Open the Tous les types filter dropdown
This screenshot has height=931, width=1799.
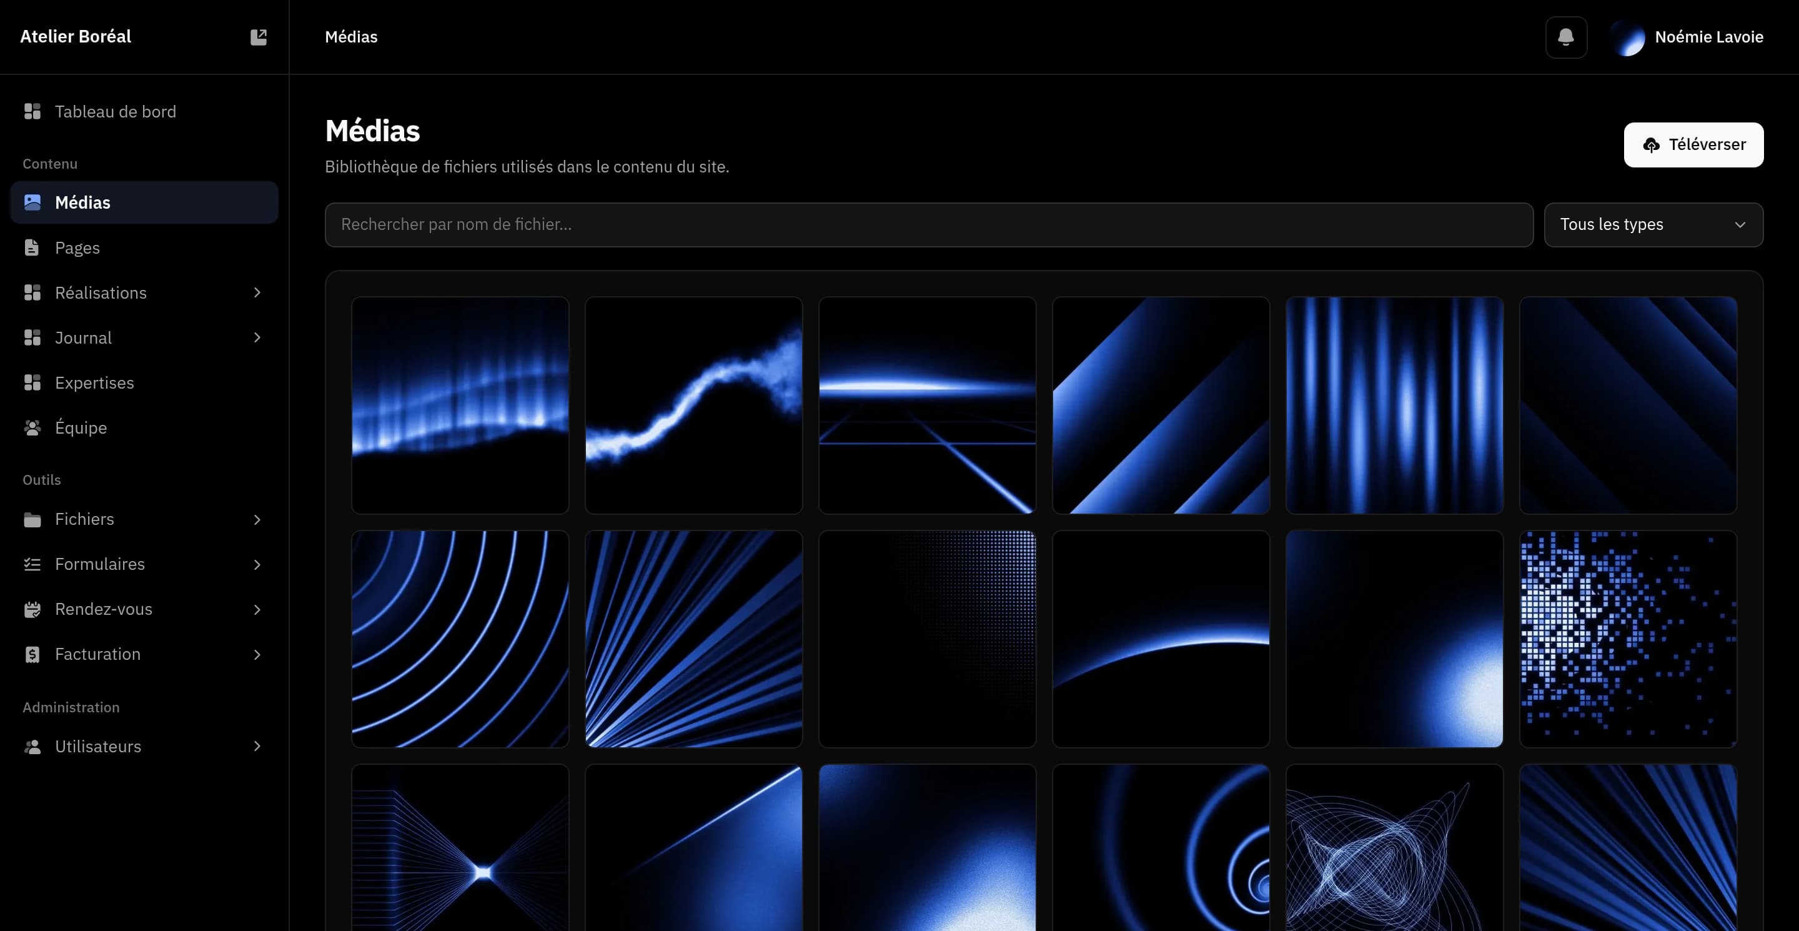[1653, 225]
